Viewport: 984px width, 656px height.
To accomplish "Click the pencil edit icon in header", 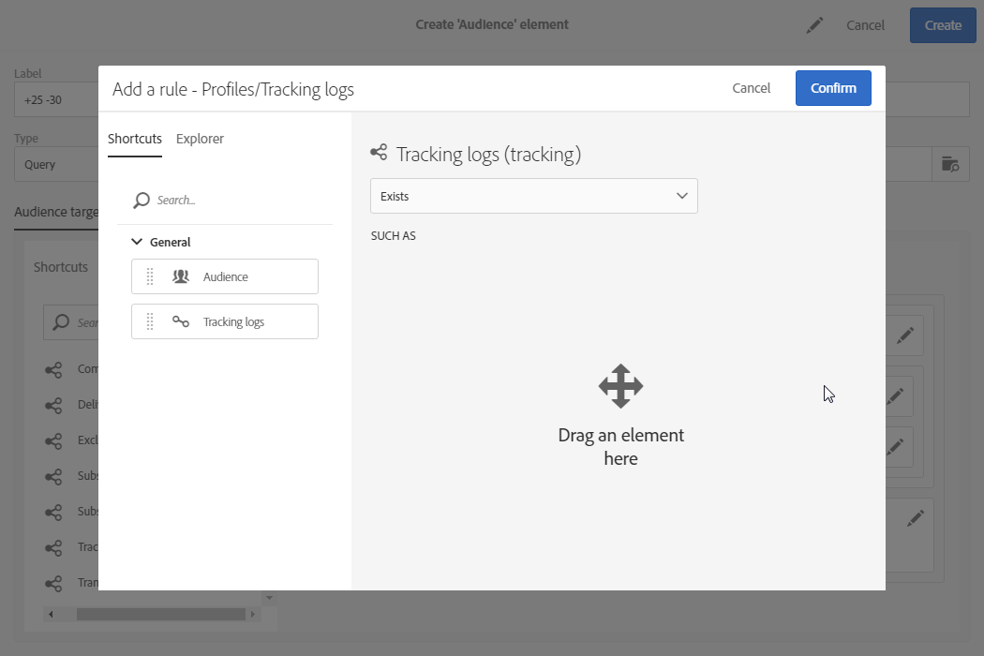I will pos(814,25).
